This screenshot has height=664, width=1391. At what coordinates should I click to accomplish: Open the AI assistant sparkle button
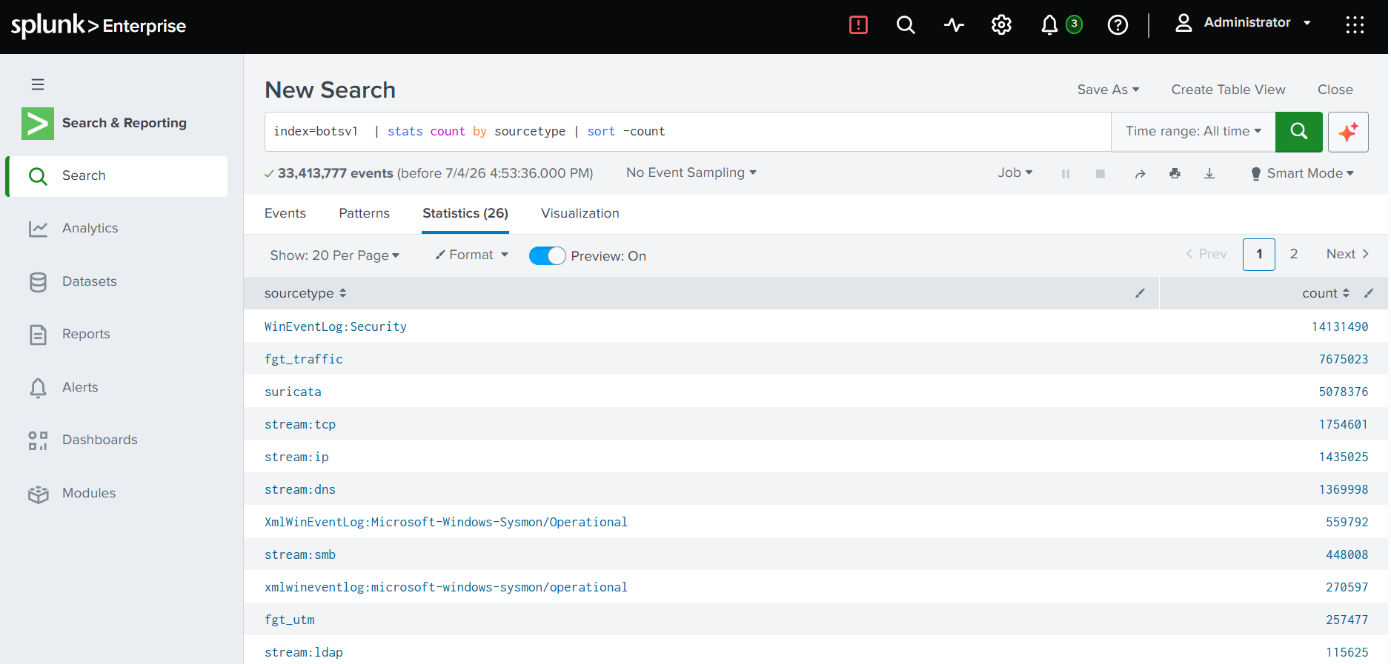click(x=1348, y=132)
